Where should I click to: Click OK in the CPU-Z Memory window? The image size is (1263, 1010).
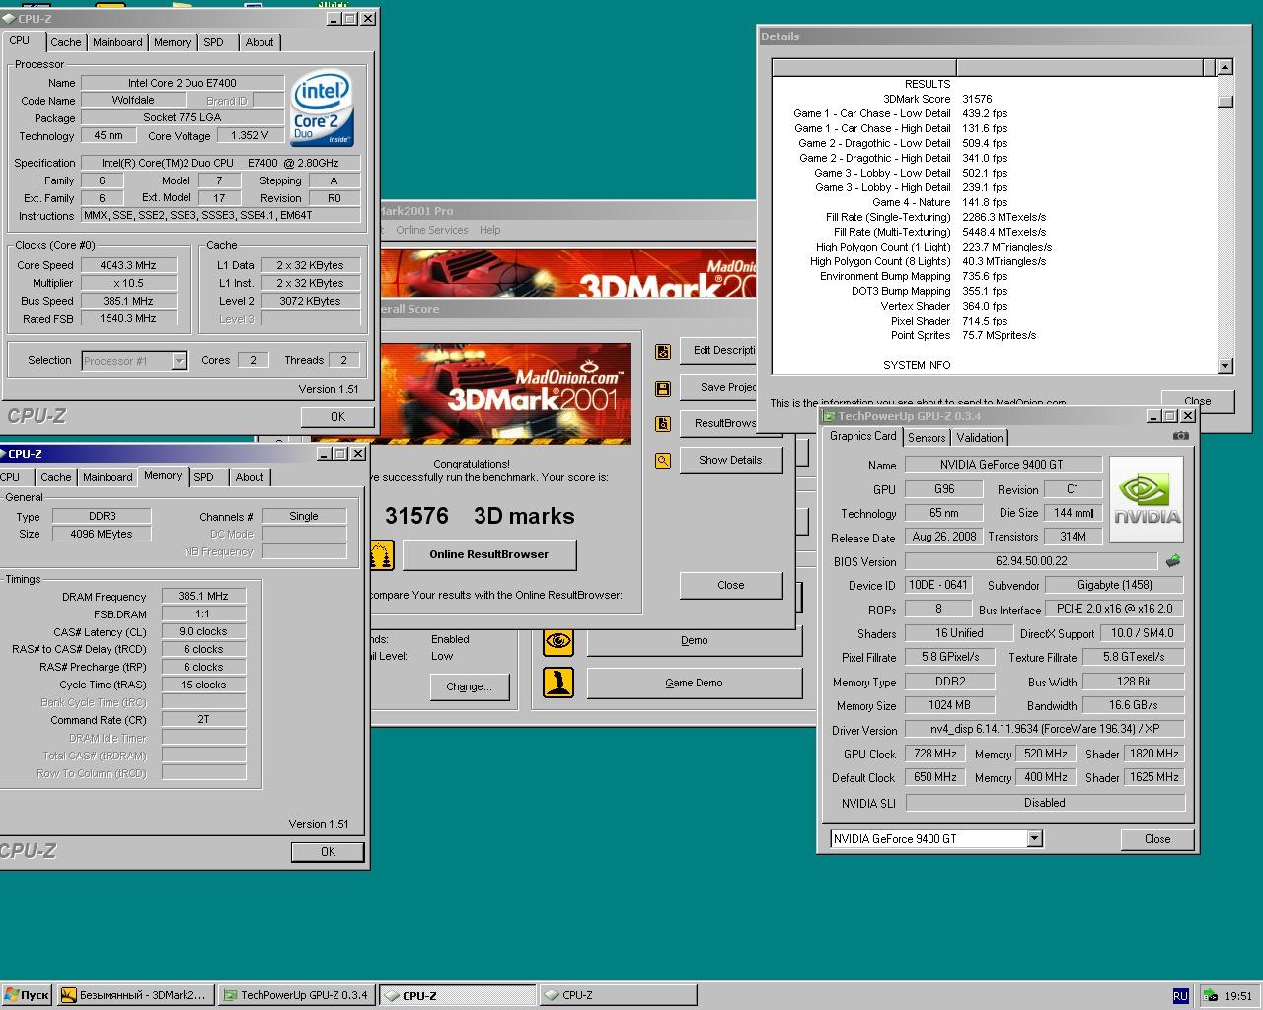[x=329, y=852]
